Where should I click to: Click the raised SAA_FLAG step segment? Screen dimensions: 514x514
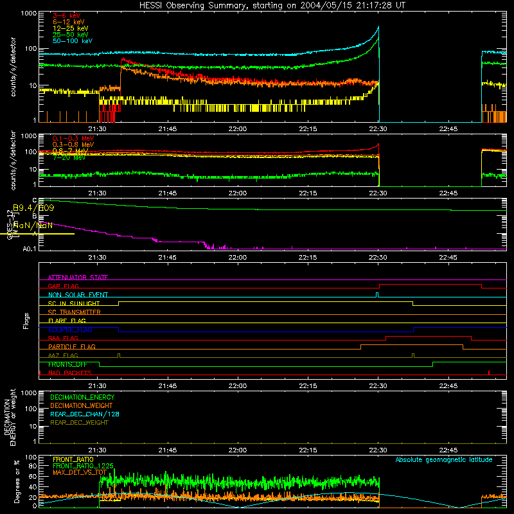[x=429, y=336]
